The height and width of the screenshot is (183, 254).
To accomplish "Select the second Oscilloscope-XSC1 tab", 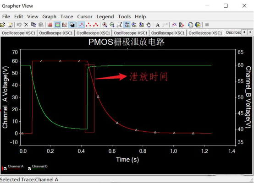I will 56,33.
